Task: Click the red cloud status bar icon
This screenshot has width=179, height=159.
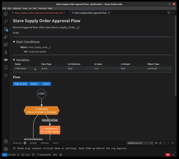Action: coord(168,155)
